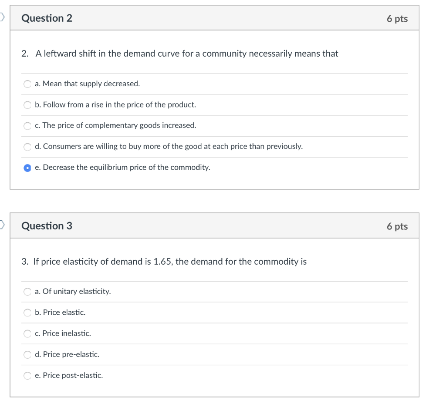Select the already-filled answer e radio button
446x407 pixels.
point(27,168)
